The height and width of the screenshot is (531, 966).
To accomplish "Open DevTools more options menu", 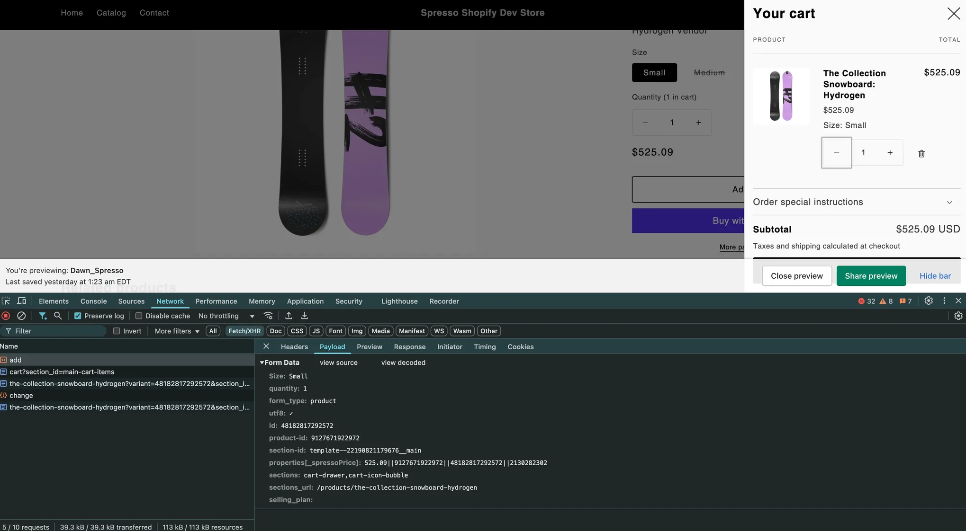I will tap(944, 301).
